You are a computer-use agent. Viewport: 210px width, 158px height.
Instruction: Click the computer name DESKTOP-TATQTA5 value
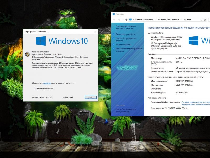coord(184,81)
